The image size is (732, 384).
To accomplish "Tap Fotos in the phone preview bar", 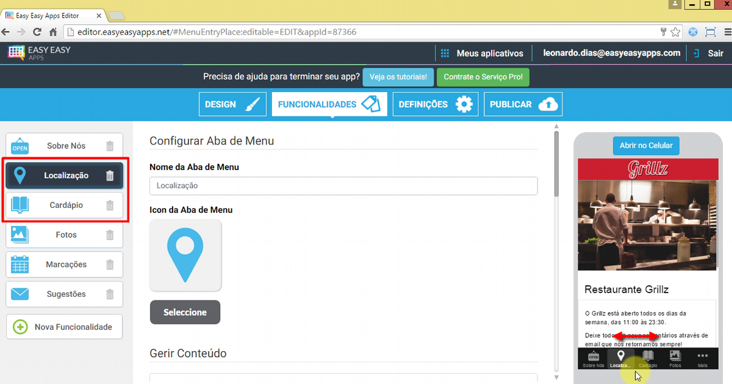I will coord(675,359).
